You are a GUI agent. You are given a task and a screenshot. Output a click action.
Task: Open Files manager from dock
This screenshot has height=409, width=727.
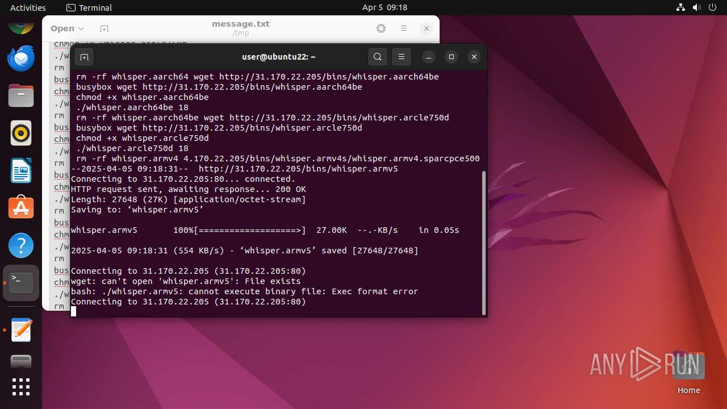click(21, 95)
